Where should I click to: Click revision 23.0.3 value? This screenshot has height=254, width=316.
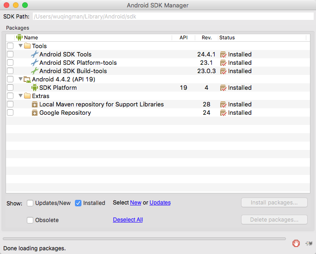[x=206, y=71]
